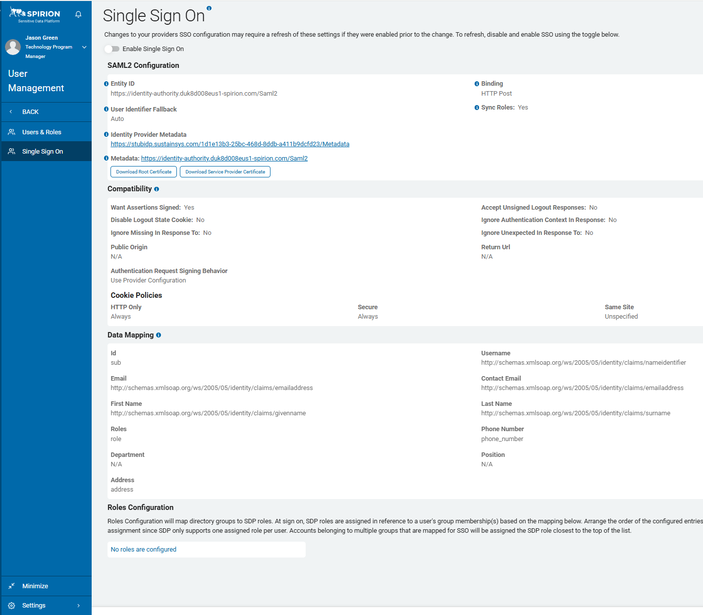The height and width of the screenshot is (615, 703).
Task: Open the notifications bell
Action: 78,14
